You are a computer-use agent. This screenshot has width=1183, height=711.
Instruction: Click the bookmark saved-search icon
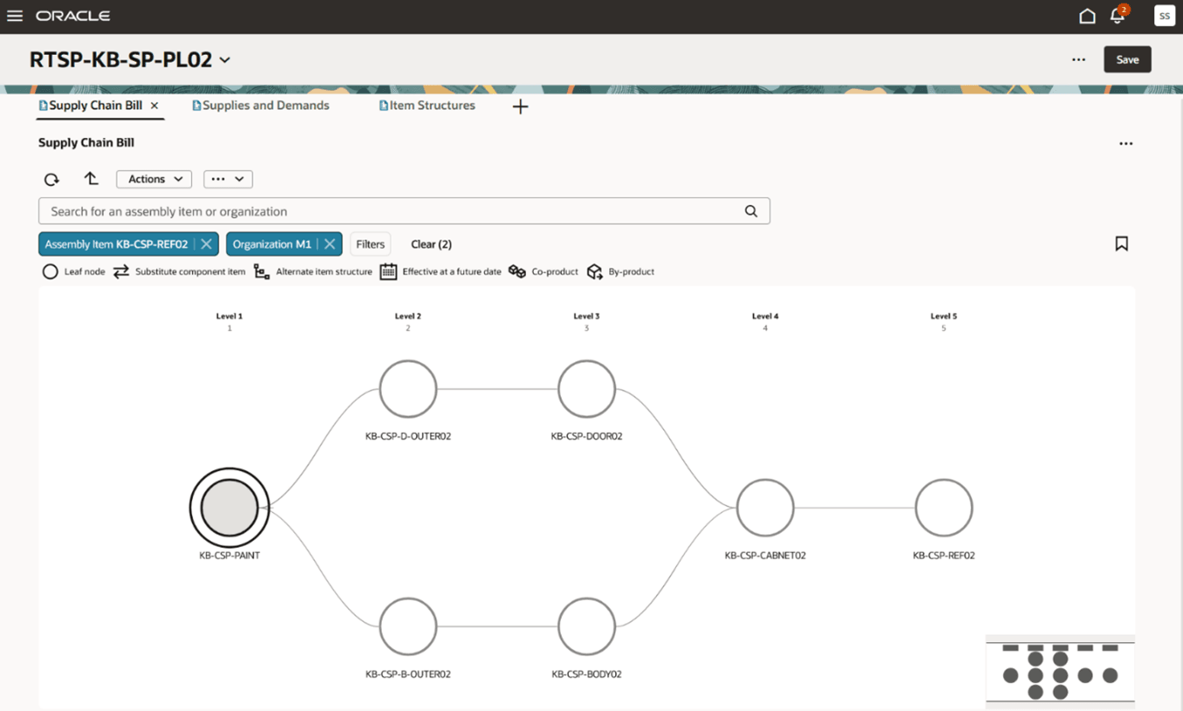point(1122,244)
